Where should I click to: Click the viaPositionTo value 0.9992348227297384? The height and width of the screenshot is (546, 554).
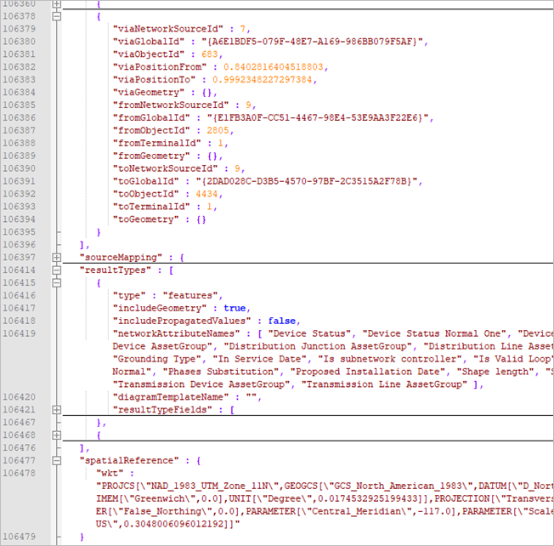[x=263, y=80]
